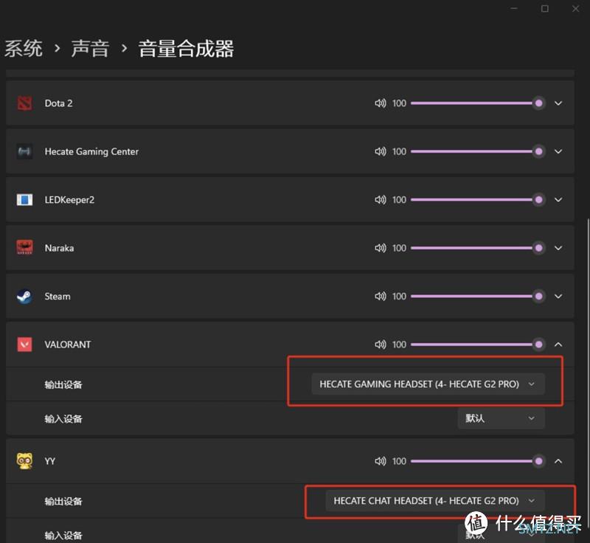Mute Naraka speaker icon
The height and width of the screenshot is (543, 590).
380,248
